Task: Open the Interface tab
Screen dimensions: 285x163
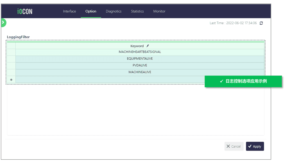Action: (x=69, y=11)
